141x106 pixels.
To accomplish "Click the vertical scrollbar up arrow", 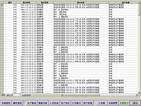I will point(139,3).
